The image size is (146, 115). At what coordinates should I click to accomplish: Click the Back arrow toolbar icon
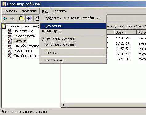(5, 18)
